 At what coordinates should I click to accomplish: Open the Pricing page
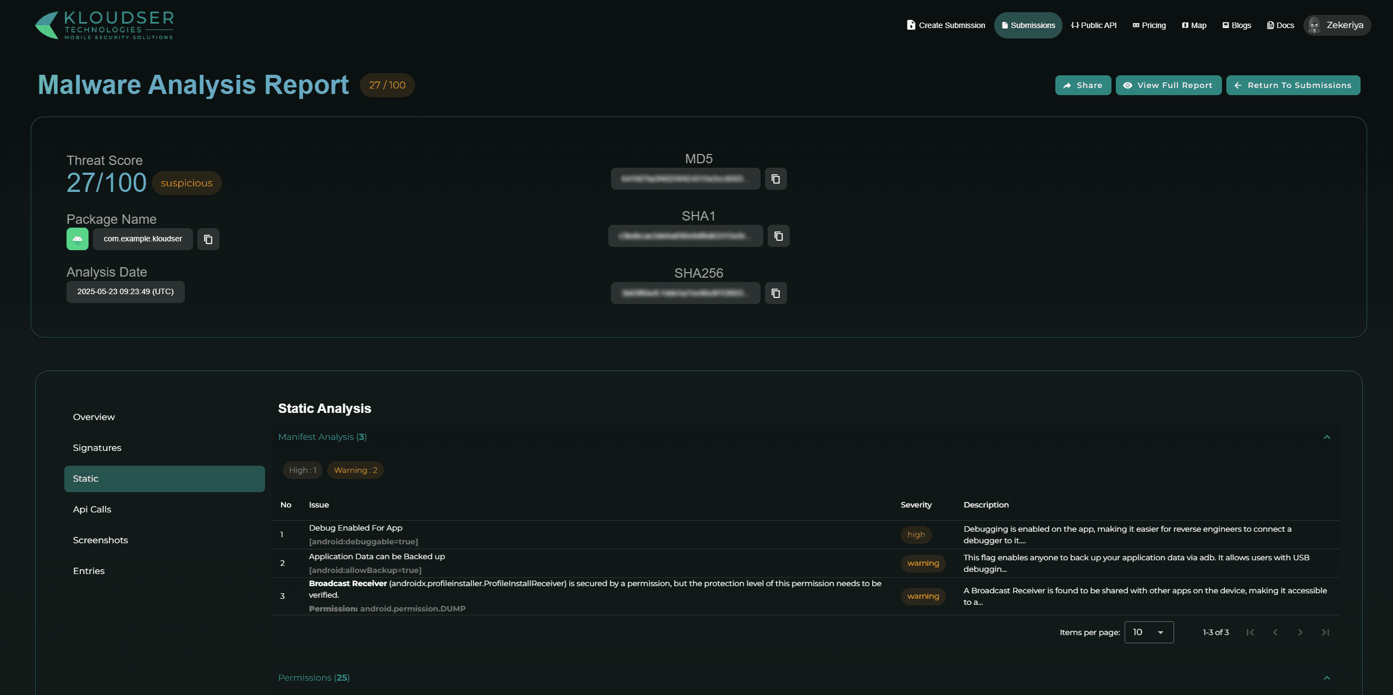pos(1149,25)
